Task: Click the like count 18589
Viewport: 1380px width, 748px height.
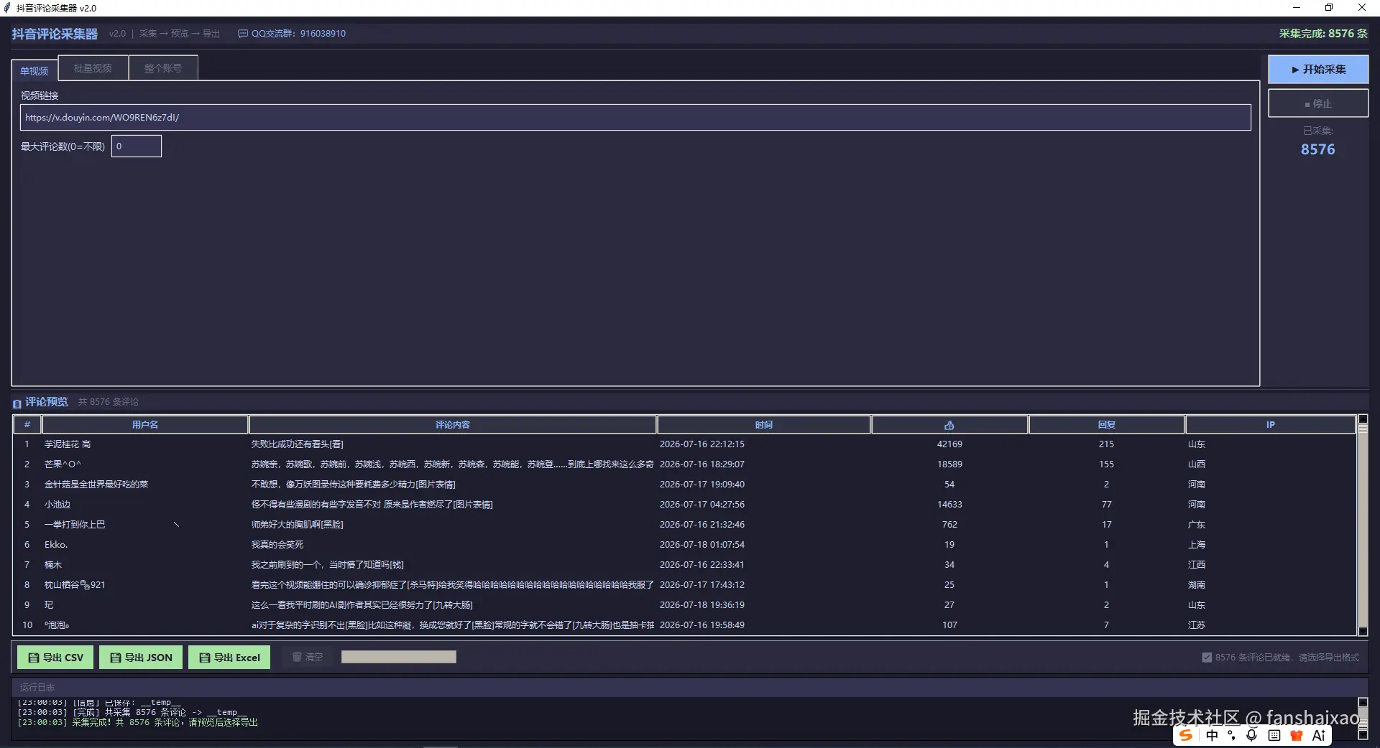Action: click(949, 464)
